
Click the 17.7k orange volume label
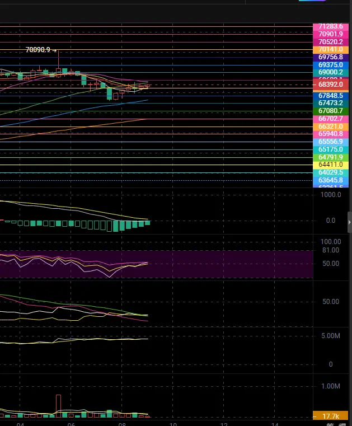click(331, 416)
